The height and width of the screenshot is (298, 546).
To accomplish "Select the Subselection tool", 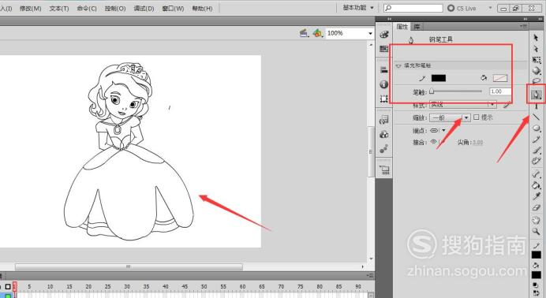I will tap(536, 49).
